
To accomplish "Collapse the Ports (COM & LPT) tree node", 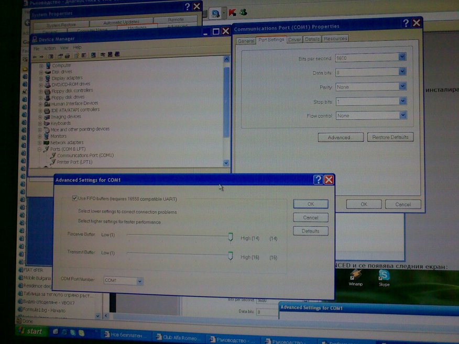I will (x=40, y=149).
